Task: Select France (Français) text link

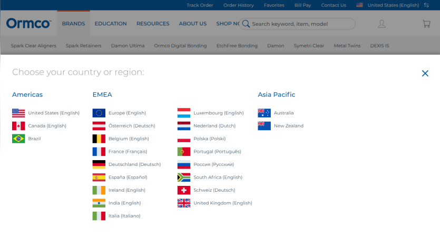Action: pyautogui.click(x=128, y=152)
